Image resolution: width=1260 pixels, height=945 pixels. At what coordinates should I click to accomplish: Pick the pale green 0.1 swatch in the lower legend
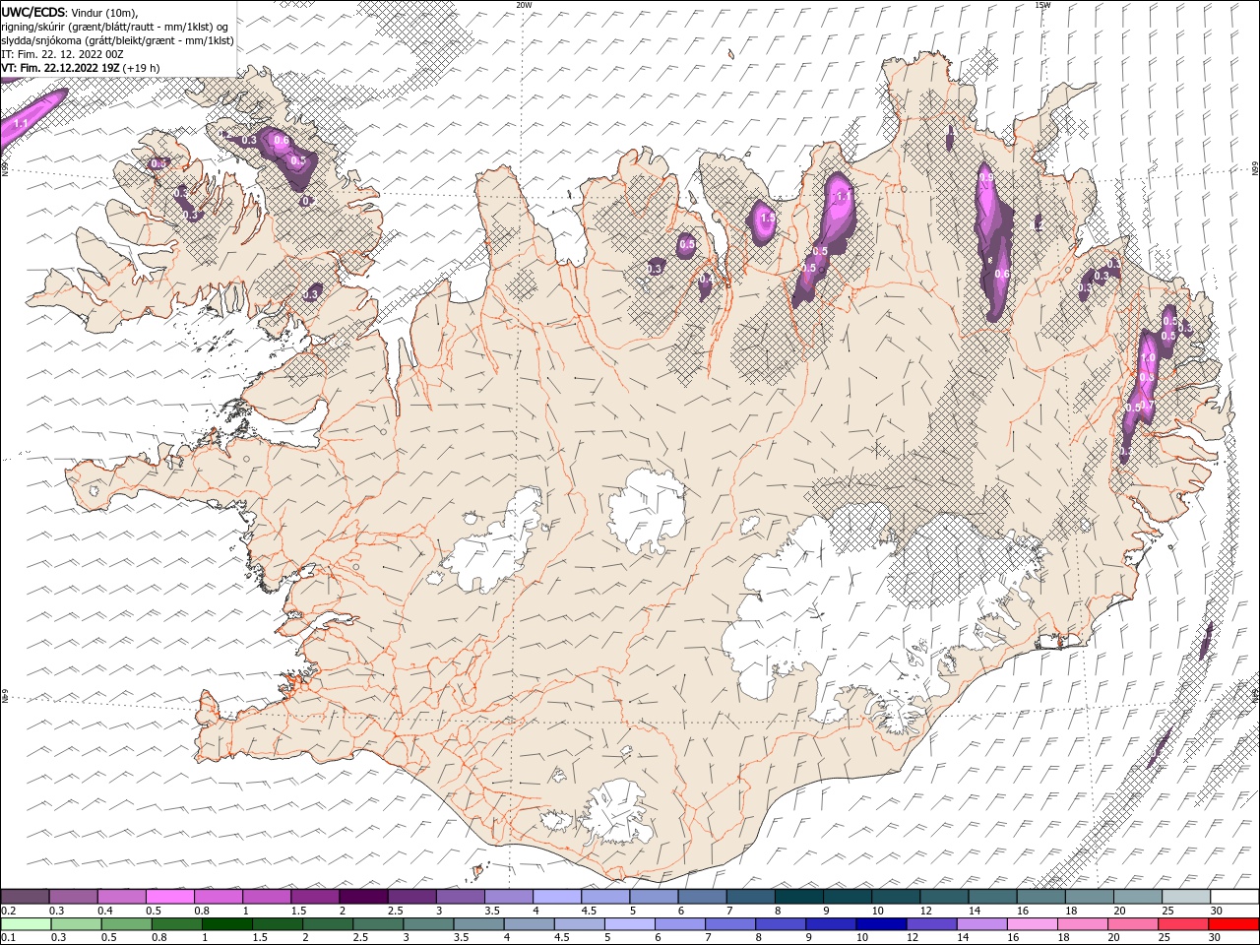(x=26, y=923)
